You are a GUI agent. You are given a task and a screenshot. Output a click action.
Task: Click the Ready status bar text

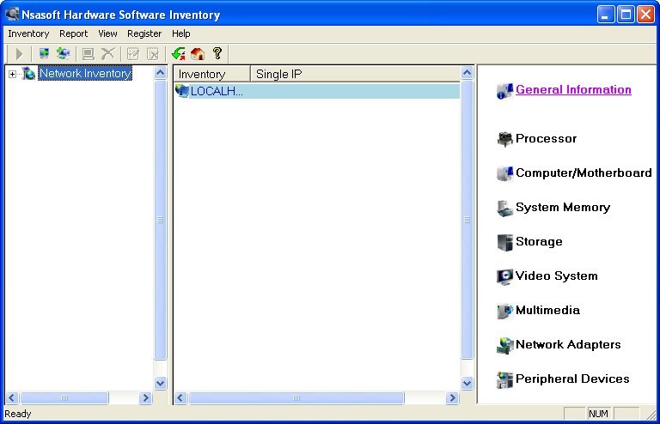click(18, 414)
